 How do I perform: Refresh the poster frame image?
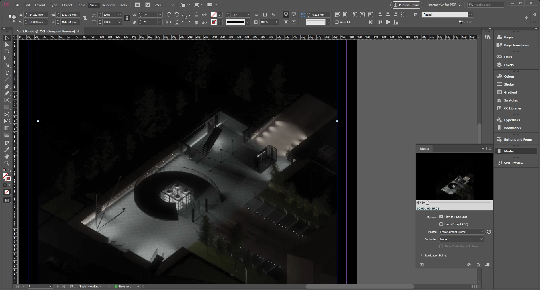(x=489, y=232)
